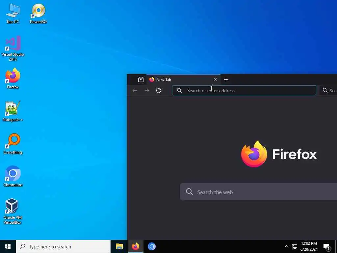
Task: Open the Action Center notifications icon
Action: click(326, 246)
